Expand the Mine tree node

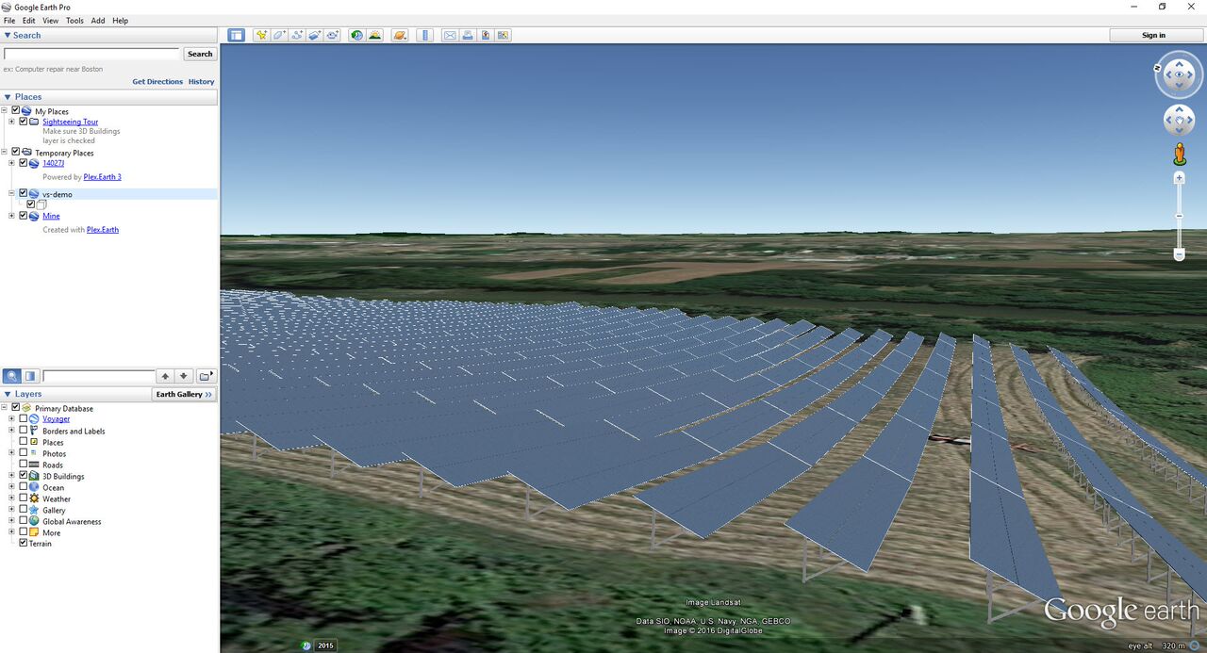coord(12,216)
